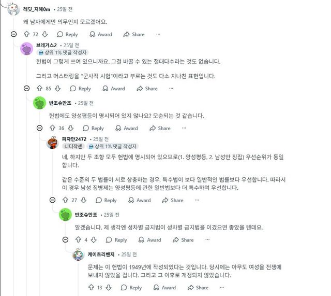Upvote 브레거스2's comment with 85 votes
This screenshot has width=331, height=296.
pos(39,89)
